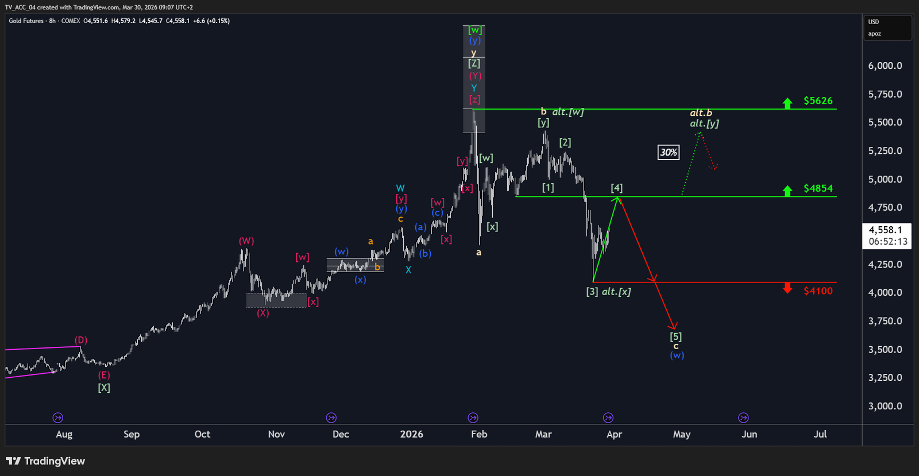Open the purple event marker near Feb
This screenshot has height=476, width=919.
pos(473,417)
